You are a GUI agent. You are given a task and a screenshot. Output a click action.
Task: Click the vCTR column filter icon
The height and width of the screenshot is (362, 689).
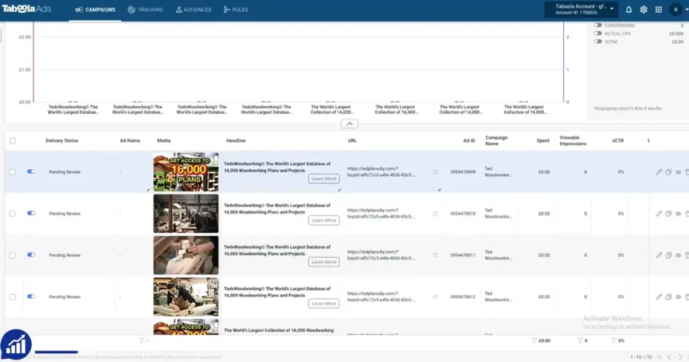614,340
